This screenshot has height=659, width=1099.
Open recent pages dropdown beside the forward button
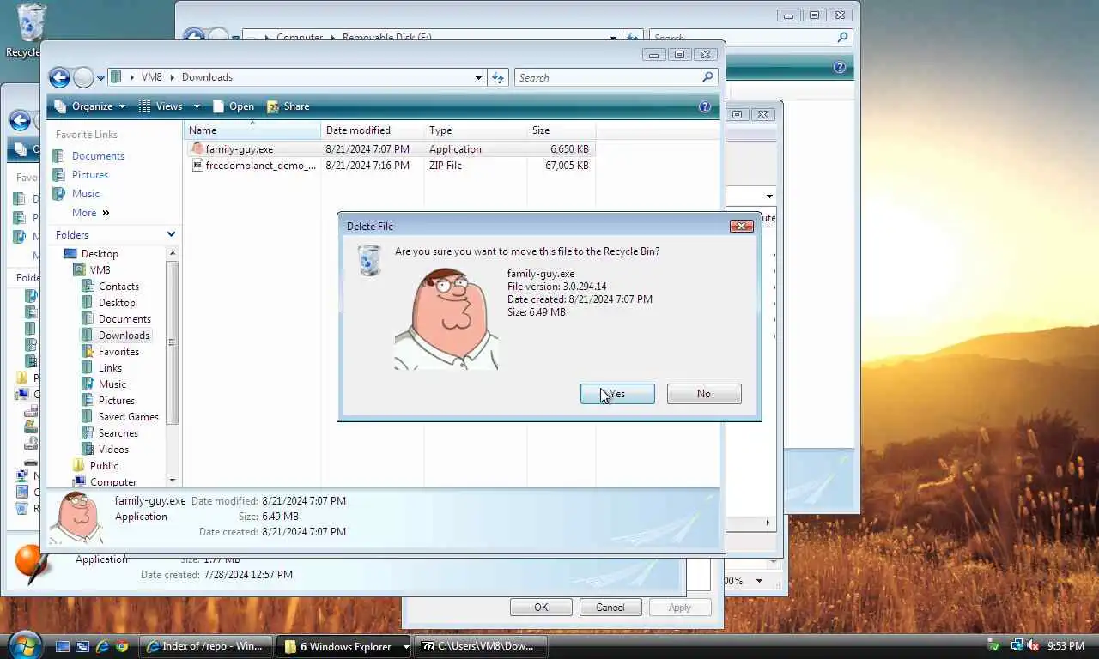click(100, 78)
